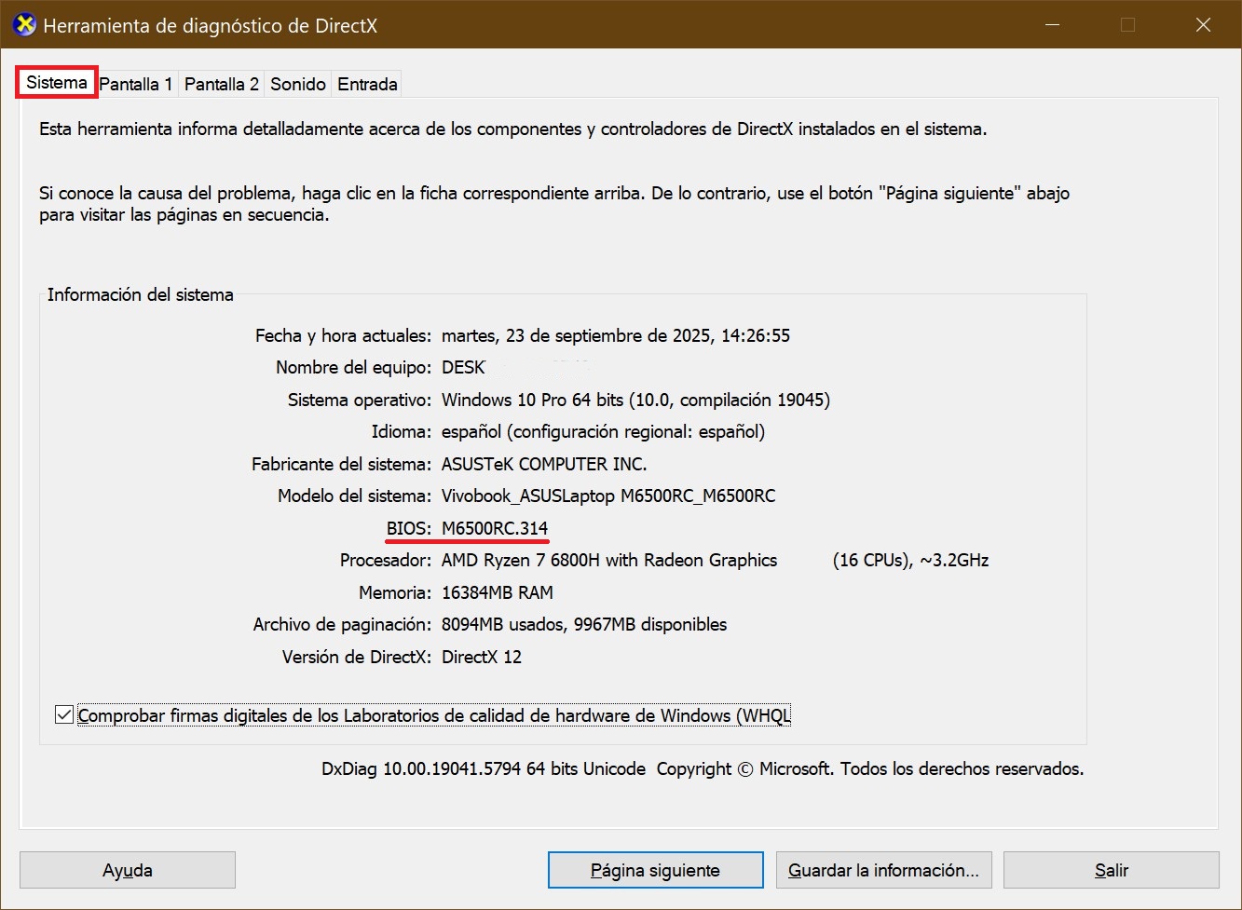Viewport: 1242px width, 910px height.
Task: Exit using the Salir button
Action: pos(1111,870)
